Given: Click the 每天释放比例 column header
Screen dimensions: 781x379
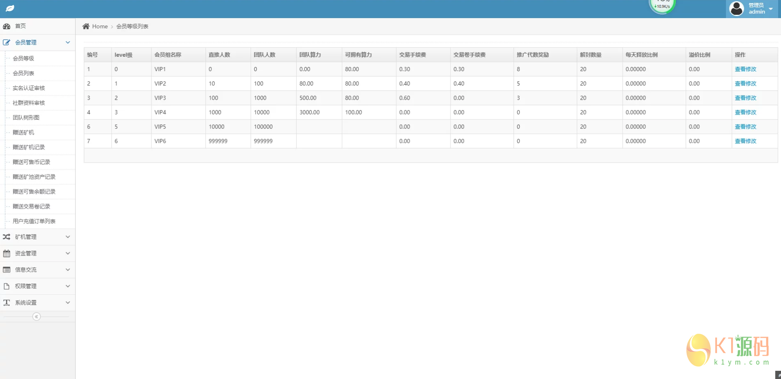Looking at the screenshot, I should pos(654,55).
